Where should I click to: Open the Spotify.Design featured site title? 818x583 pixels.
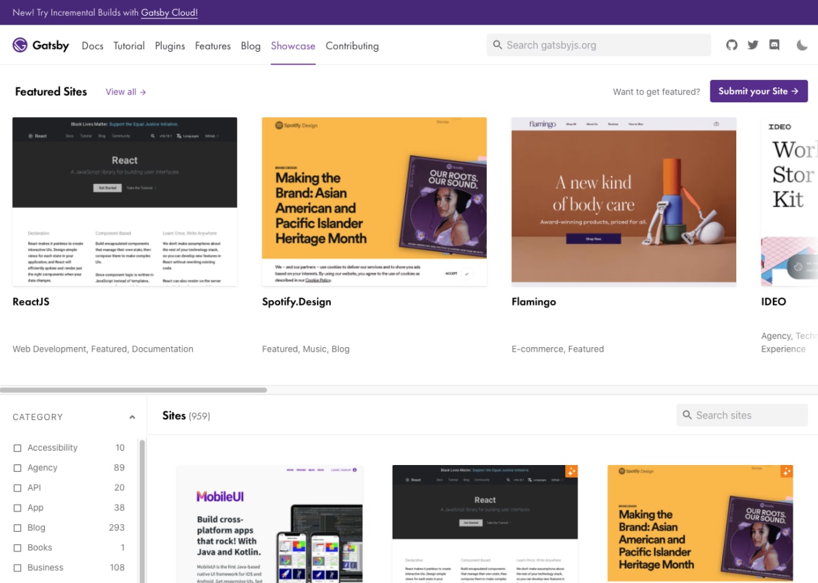pos(297,301)
